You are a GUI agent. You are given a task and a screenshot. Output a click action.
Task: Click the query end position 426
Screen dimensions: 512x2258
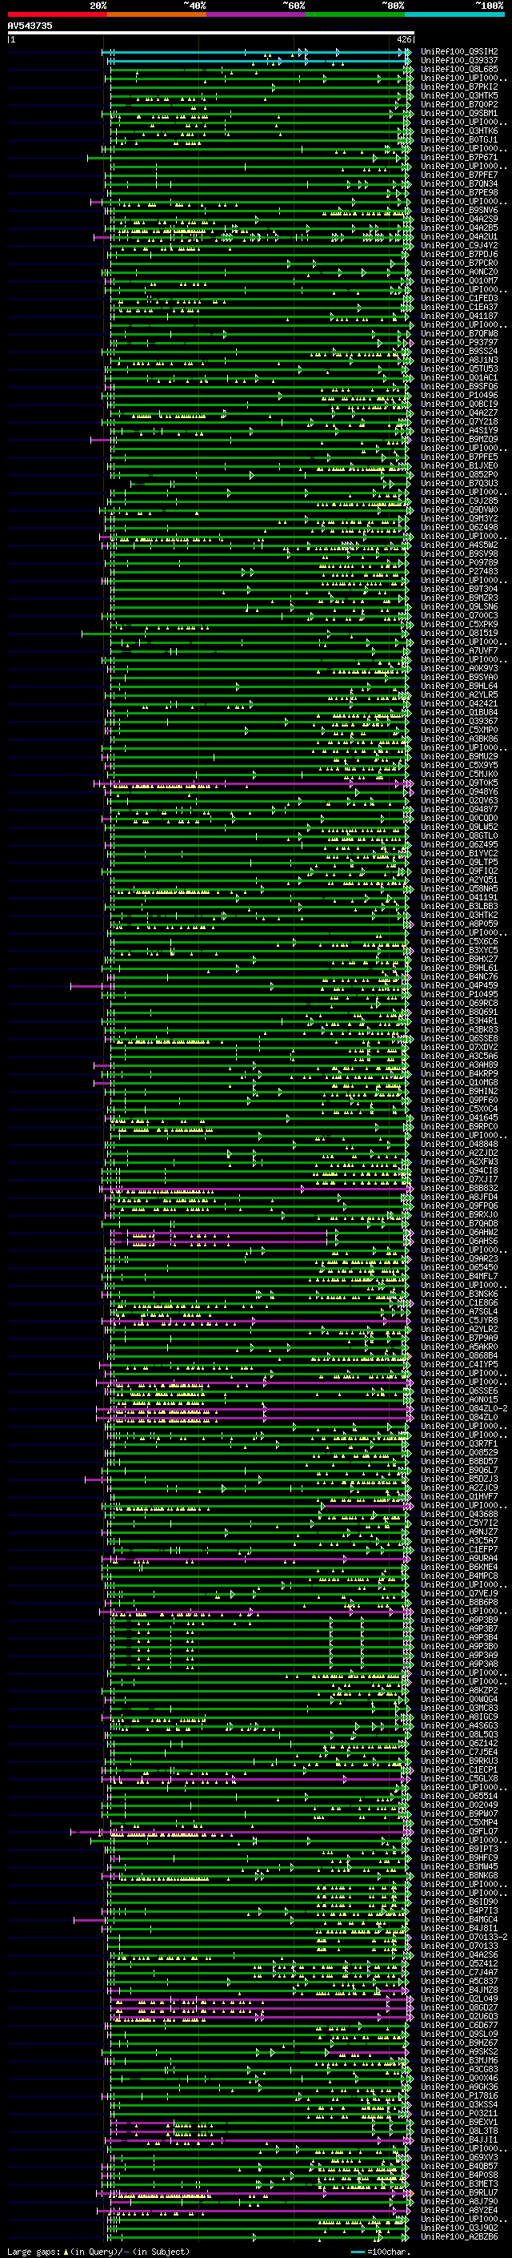pos(404,39)
